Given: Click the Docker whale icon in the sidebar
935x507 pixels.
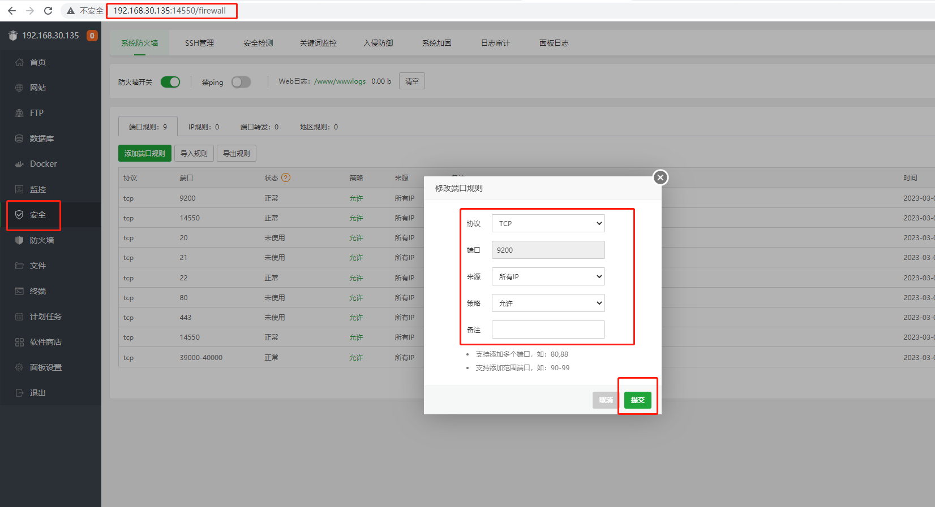Looking at the screenshot, I should 19,164.
